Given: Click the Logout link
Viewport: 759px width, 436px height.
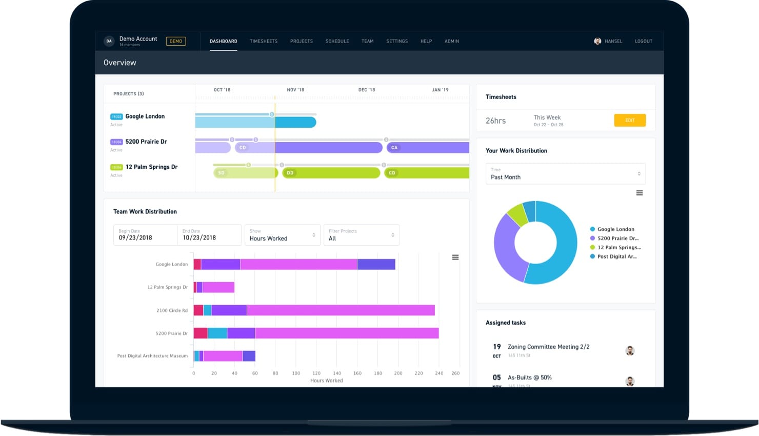Looking at the screenshot, I should (644, 41).
